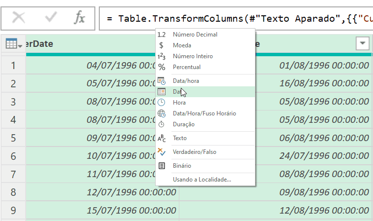The image size is (373, 221).
Task: Select row number 8
Action: pos(13,192)
